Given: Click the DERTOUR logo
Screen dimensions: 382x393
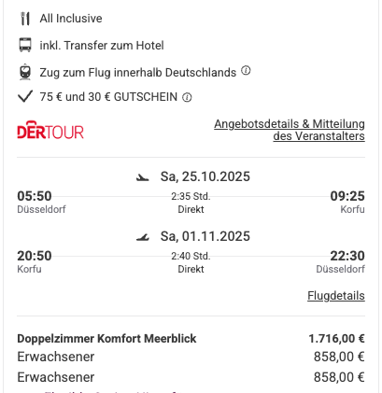Looking at the screenshot, I should 50,130.
